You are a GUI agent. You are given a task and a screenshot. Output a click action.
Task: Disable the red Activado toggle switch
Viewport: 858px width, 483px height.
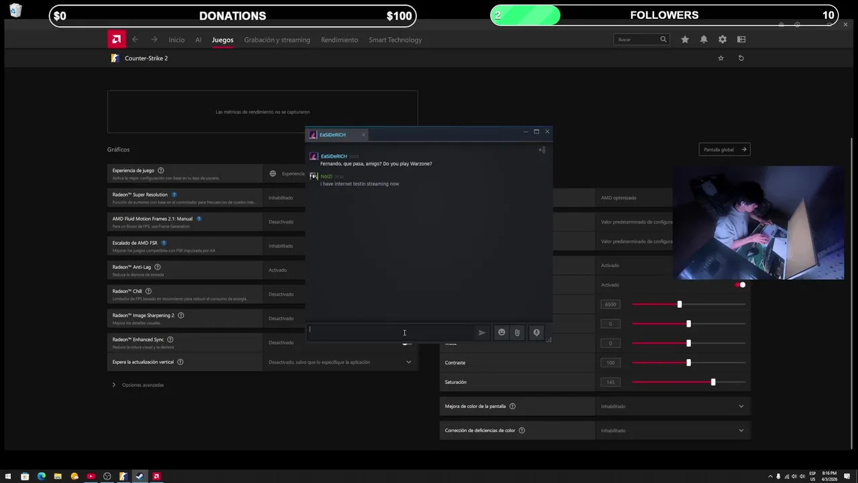tap(740, 285)
